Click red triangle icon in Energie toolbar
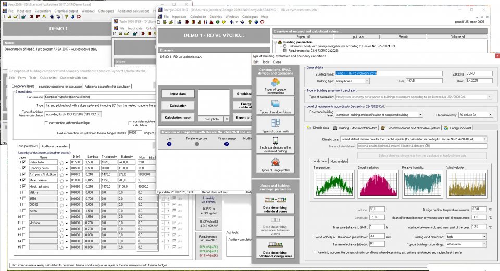The height and width of the screenshot is (271, 500). pyautogui.click(x=211, y=22)
